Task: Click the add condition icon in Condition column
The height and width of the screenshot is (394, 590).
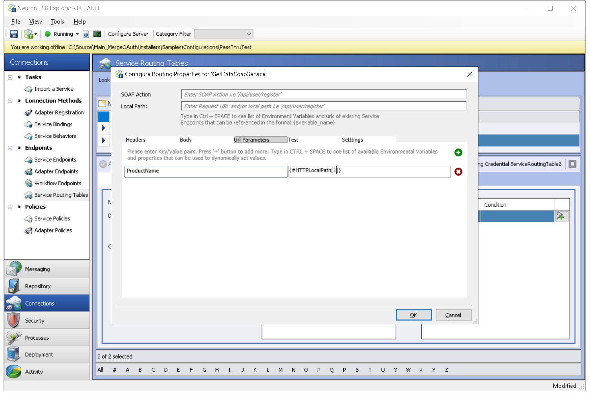Action: click(561, 216)
